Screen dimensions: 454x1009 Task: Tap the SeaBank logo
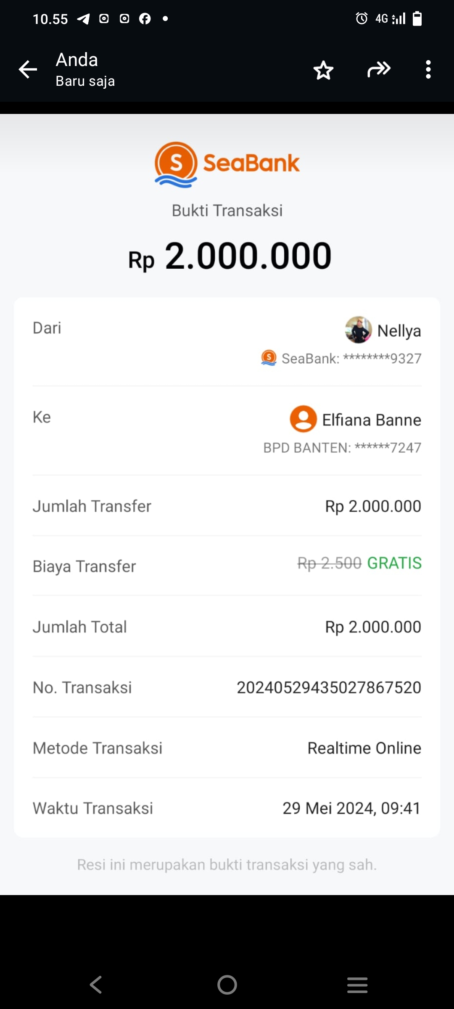click(x=227, y=164)
